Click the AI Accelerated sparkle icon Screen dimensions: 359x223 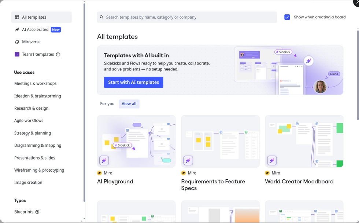tap(17, 30)
